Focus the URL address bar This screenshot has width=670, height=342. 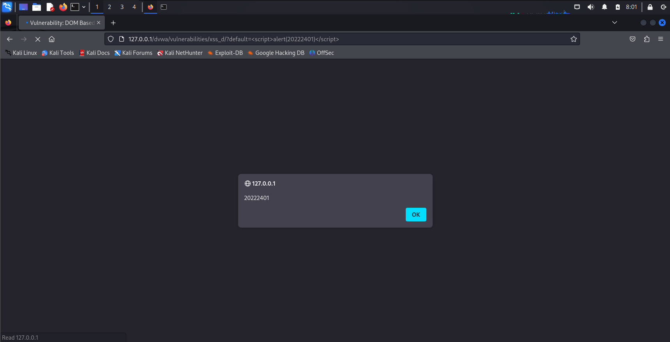[x=342, y=39]
